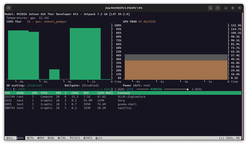Click the Model NVIDIA Jetson AGX Thor line
Screen dimensions: 248x145
pyautogui.click(x=67, y=14)
